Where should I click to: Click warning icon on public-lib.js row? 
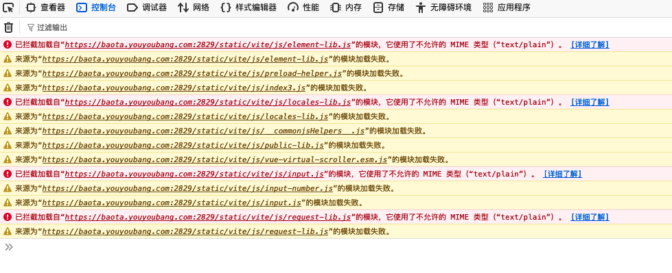click(8, 145)
